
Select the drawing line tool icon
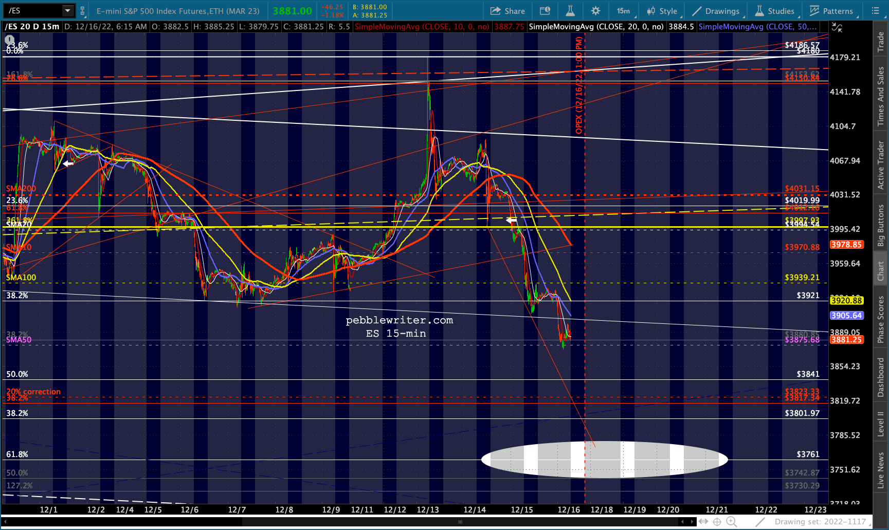pos(760,522)
